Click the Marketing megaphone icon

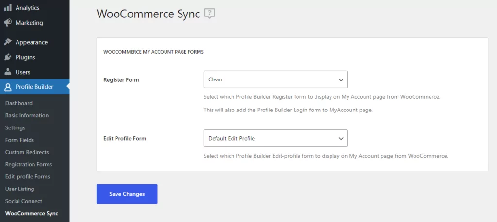click(8, 23)
